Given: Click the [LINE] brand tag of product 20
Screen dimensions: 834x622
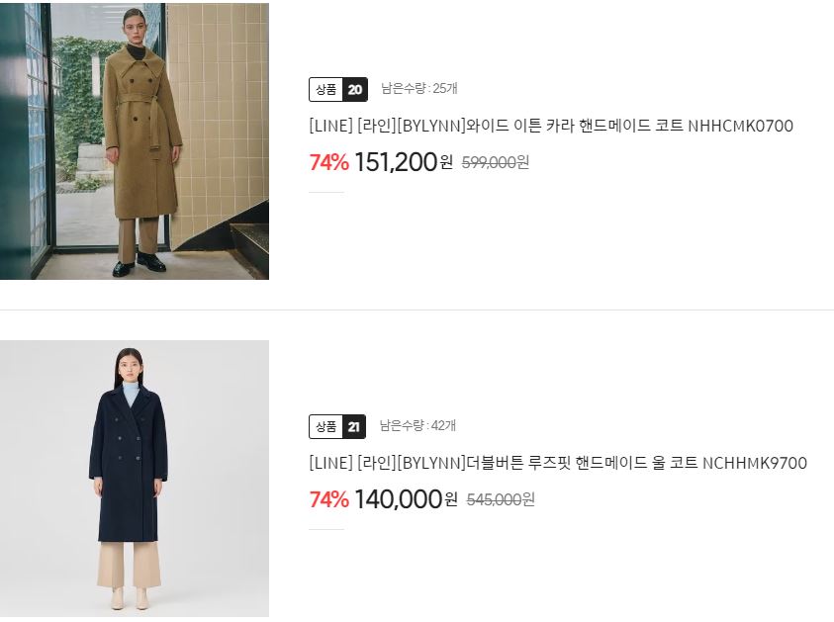Looking at the screenshot, I should 330,126.
